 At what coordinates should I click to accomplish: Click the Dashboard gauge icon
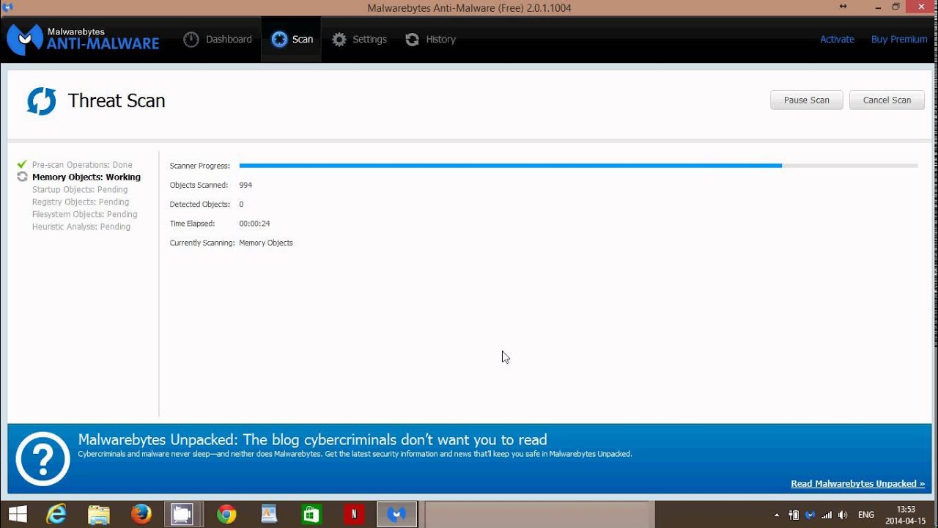coord(191,40)
